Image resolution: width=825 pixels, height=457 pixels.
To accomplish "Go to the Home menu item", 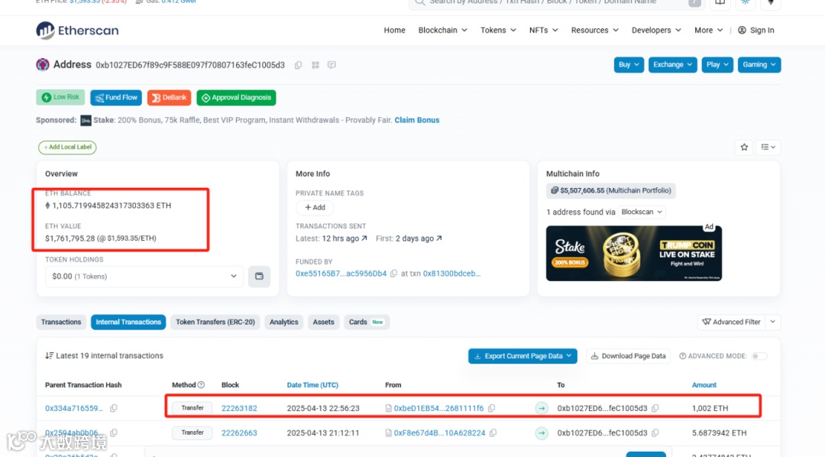I will click(x=395, y=31).
